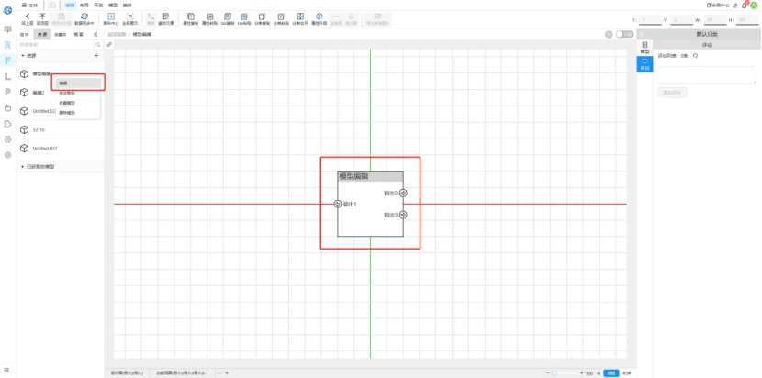Click the 视图 button at bottom right
Viewport: 762px width, 378px height.
pyautogui.click(x=611, y=373)
